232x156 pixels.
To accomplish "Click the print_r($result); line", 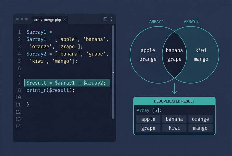I will point(50,90).
